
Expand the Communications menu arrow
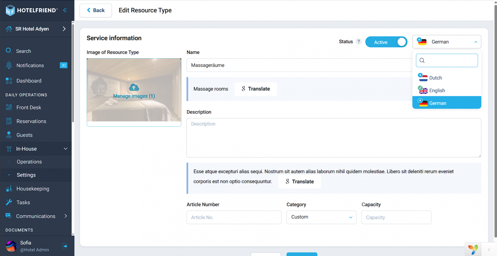pos(66,216)
